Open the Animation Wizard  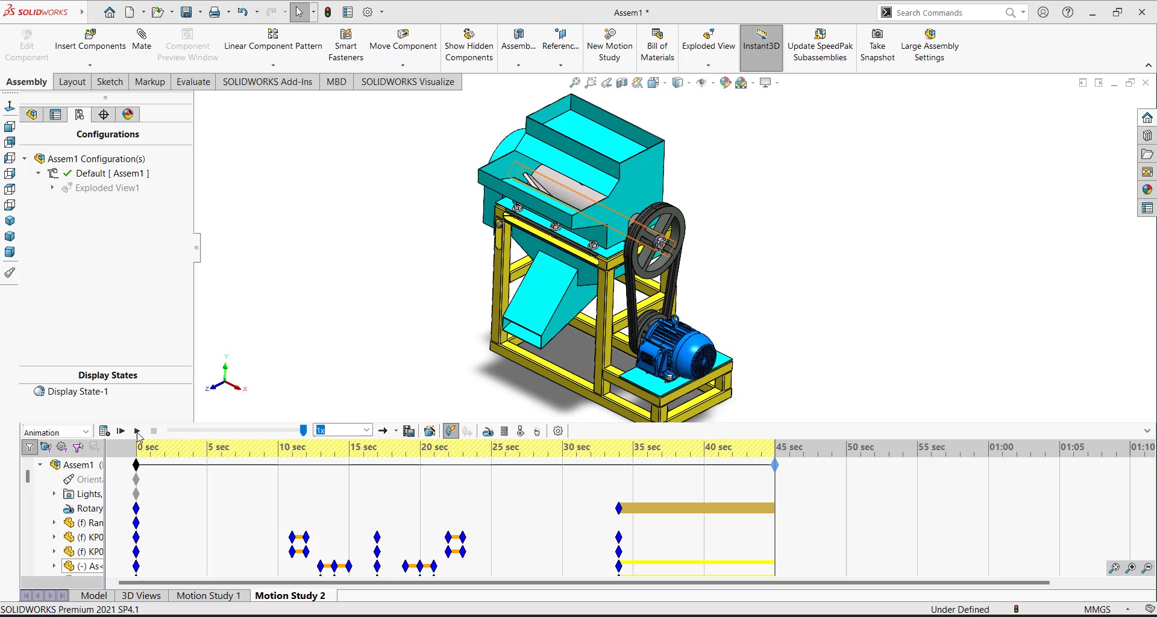click(430, 431)
